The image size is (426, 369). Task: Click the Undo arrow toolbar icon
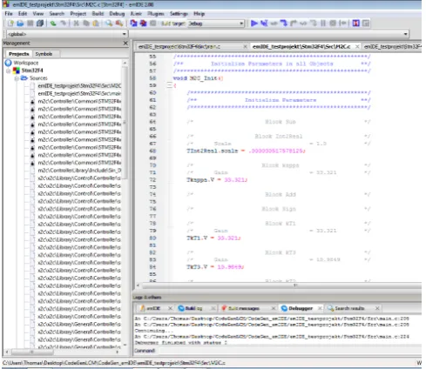click(x=53, y=23)
